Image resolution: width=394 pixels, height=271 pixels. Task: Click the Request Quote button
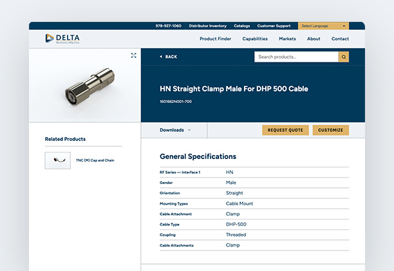[x=285, y=130]
